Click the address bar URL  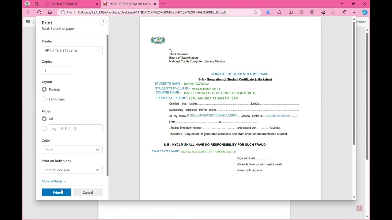pyautogui.click(x=152, y=12)
